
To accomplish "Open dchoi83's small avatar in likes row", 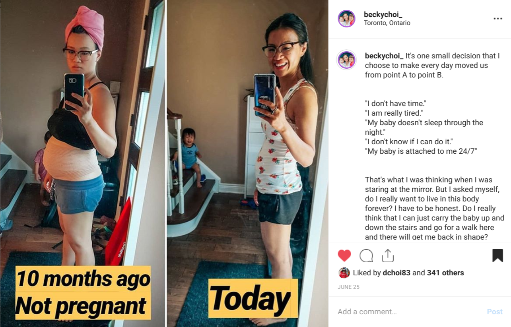I will click(x=344, y=273).
